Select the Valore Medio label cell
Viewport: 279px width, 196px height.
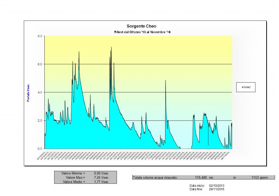pos(74,182)
